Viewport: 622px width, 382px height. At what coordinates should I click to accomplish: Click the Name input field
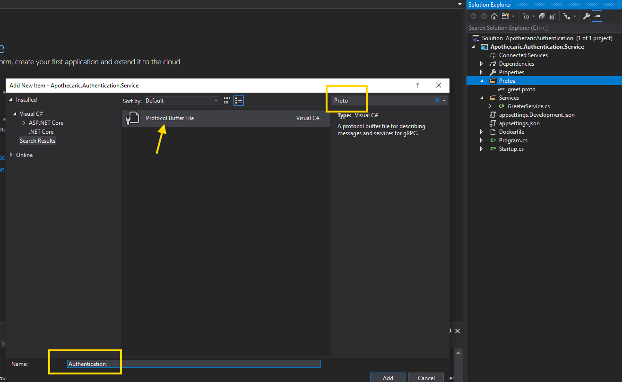194,364
